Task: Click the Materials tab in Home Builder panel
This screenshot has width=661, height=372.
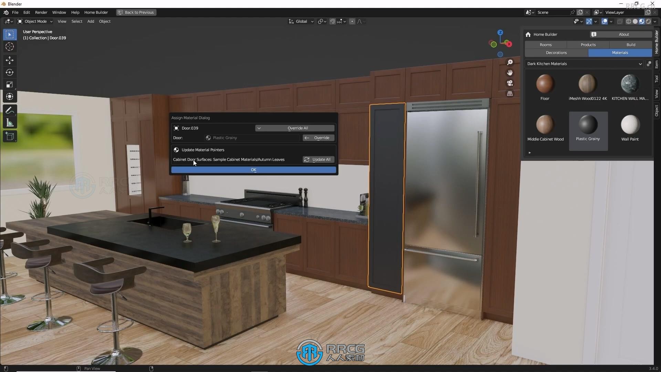Action: 620,52
